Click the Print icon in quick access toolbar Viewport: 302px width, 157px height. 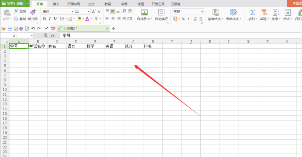click(x=21, y=28)
